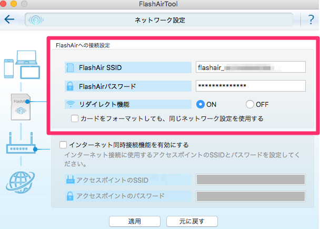Click the アクセスポイントのSSID label text
This screenshot has width=320, height=229.
[113, 180]
